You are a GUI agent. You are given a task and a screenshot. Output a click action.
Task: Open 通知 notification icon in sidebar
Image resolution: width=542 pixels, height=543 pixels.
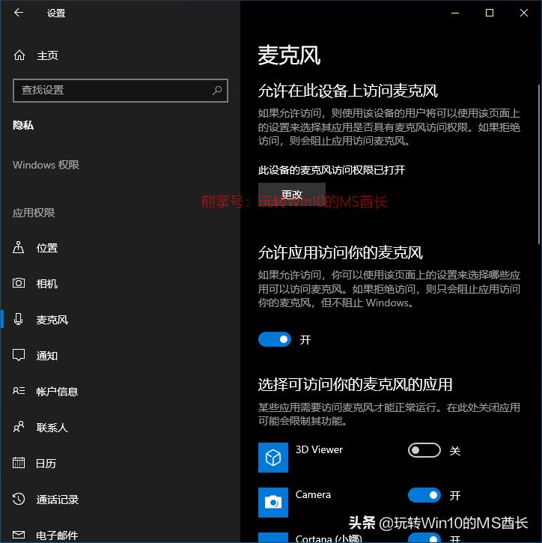pyautogui.click(x=19, y=355)
